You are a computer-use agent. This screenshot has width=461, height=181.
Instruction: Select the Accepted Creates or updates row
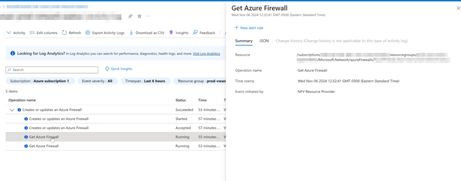pos(116,128)
